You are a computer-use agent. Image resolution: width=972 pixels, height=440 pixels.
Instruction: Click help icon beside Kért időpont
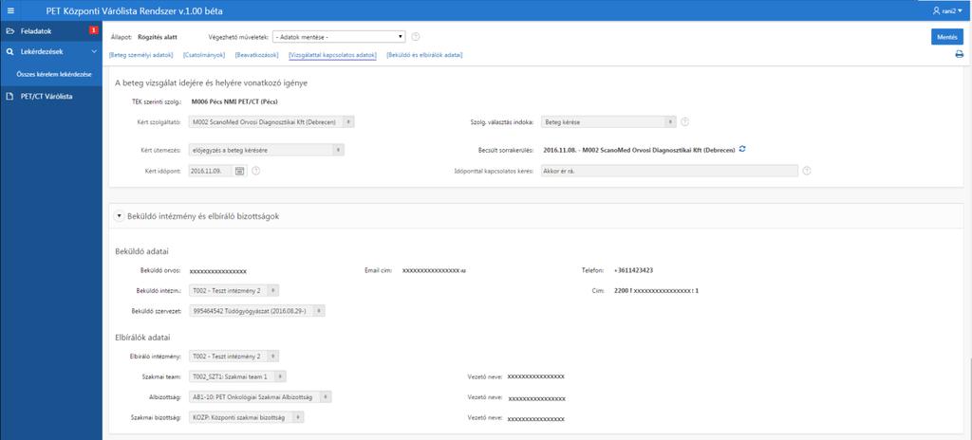tap(256, 171)
